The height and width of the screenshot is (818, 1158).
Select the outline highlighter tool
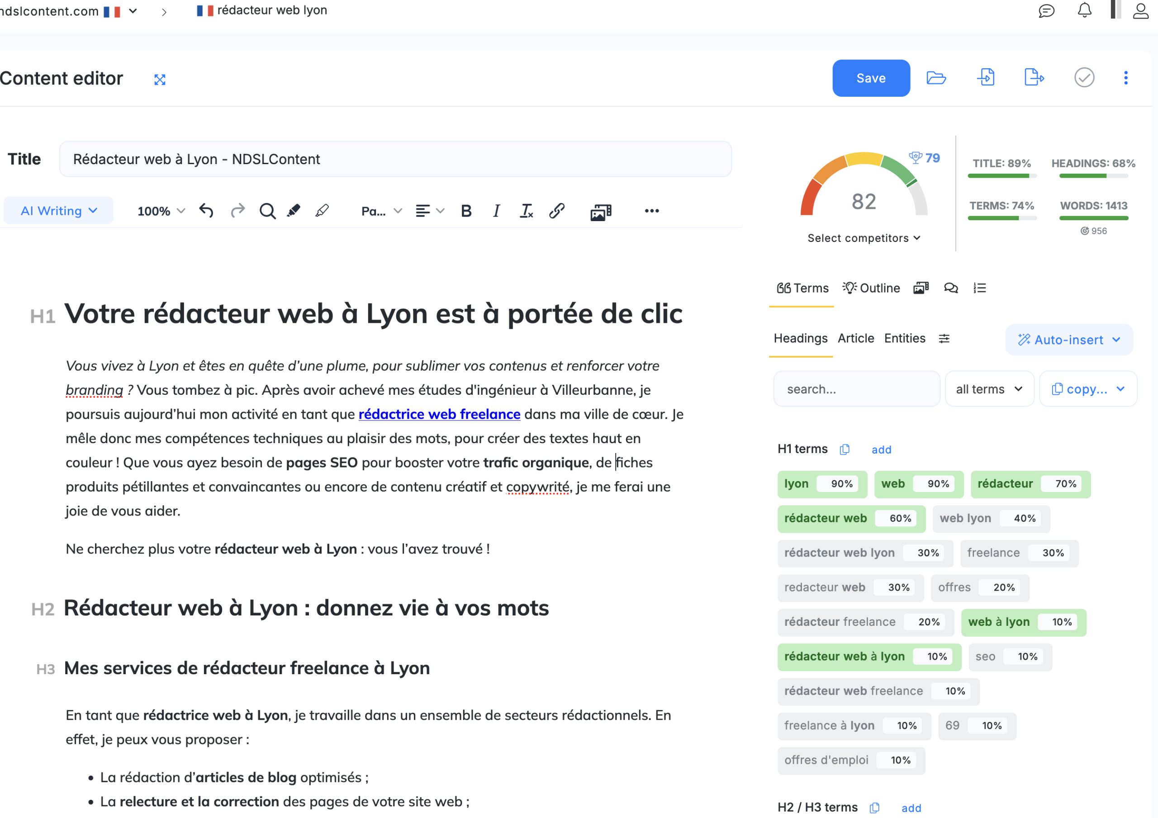(322, 211)
